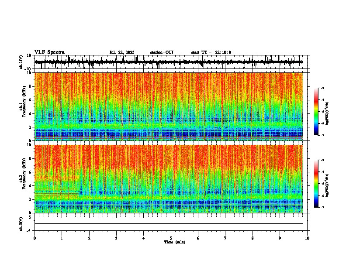The image size is (346, 267).
Task: Click the ch.1 frequency axis tick '6'
Action: [x=30, y=100]
